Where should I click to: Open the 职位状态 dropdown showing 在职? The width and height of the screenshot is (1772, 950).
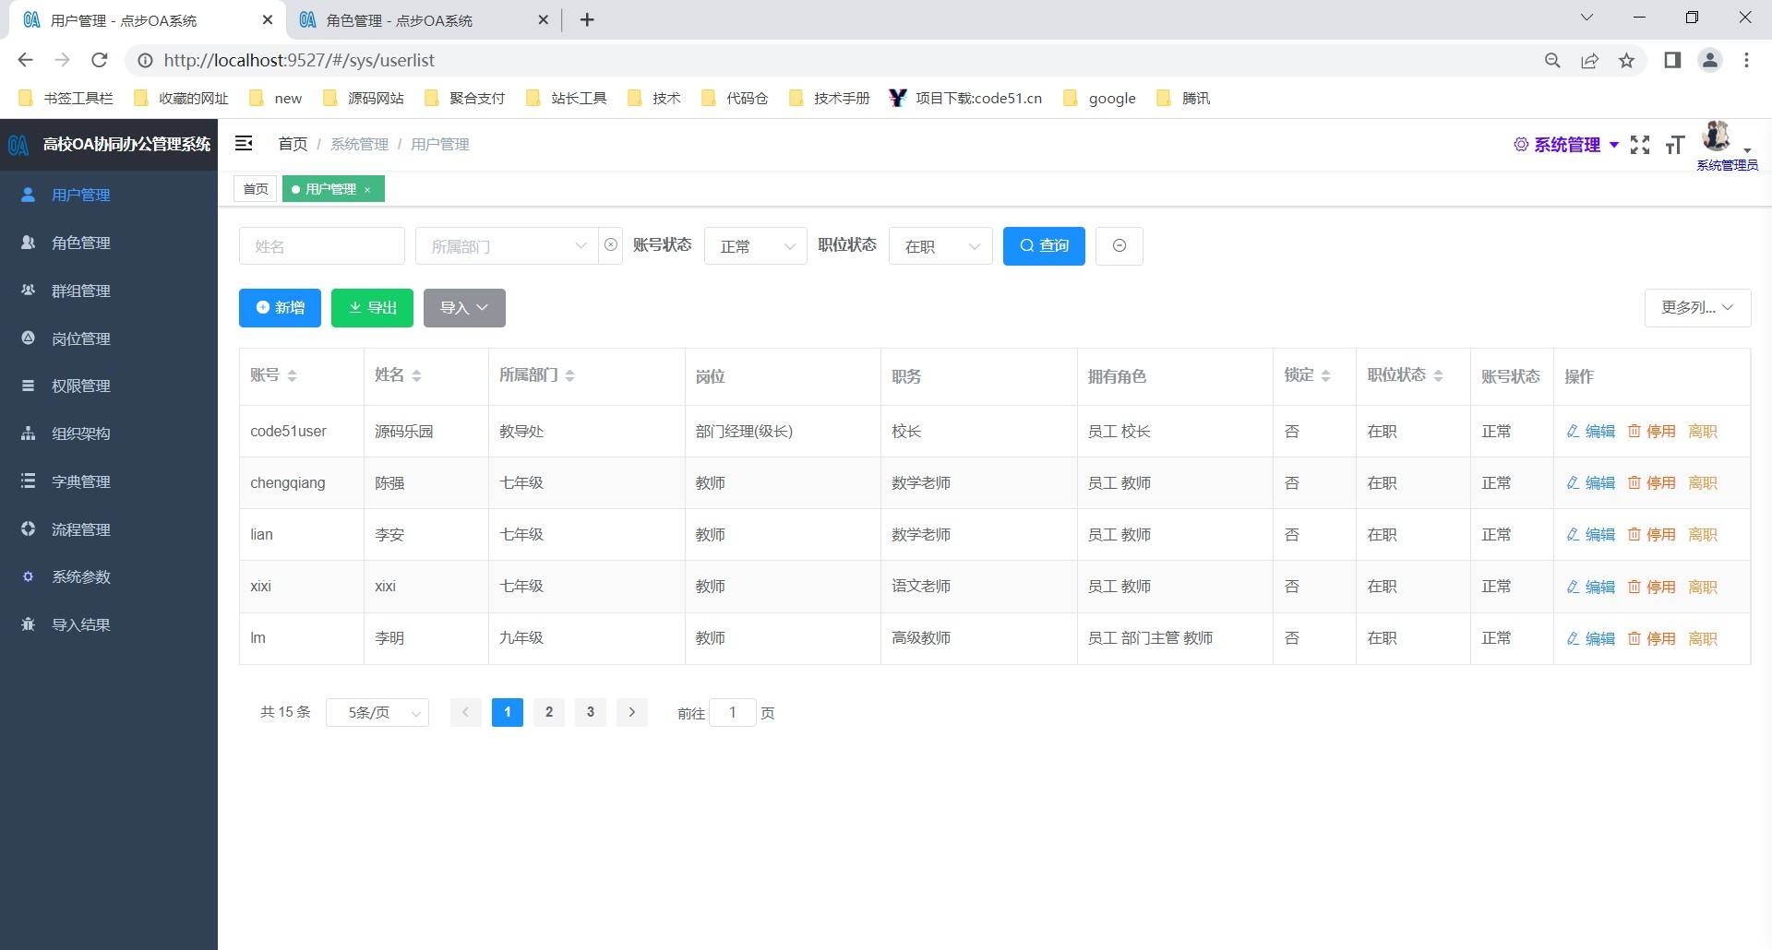tap(940, 246)
